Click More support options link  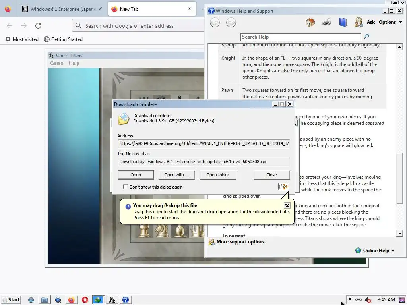(x=240, y=242)
